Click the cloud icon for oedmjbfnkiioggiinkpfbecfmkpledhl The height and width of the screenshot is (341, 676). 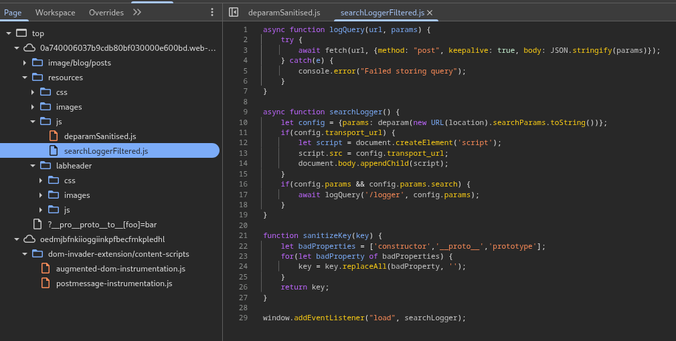29,239
